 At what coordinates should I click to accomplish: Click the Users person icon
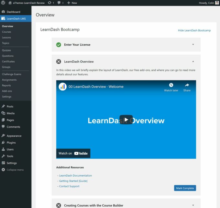[x=3, y=149]
